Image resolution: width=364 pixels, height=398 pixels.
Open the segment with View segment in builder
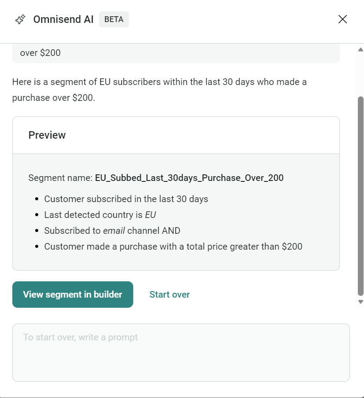pyautogui.click(x=73, y=294)
